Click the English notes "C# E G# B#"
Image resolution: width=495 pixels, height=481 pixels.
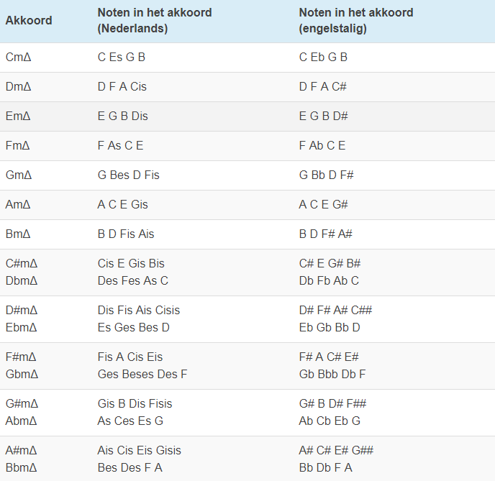pos(330,264)
